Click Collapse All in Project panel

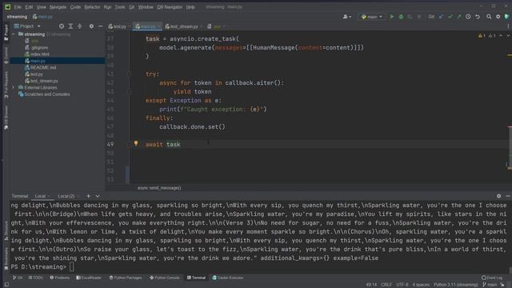(x=80, y=26)
